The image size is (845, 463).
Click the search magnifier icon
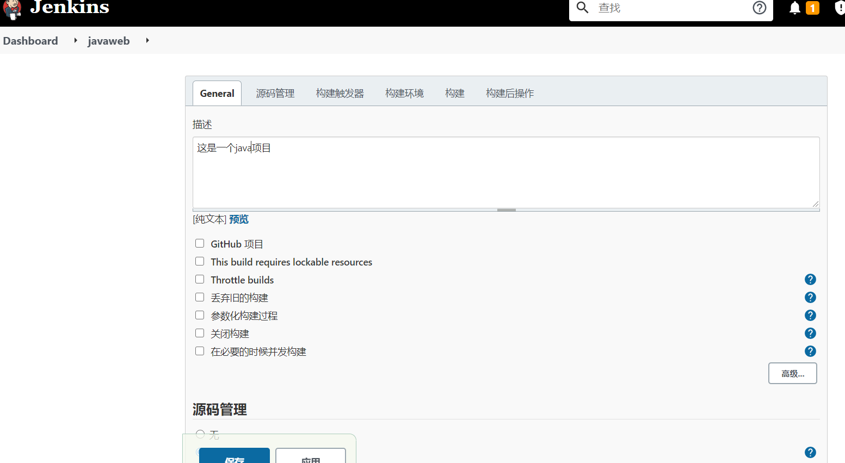(x=582, y=8)
